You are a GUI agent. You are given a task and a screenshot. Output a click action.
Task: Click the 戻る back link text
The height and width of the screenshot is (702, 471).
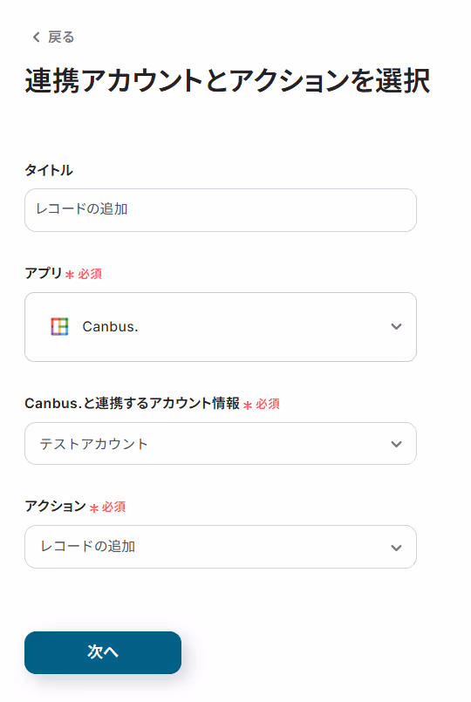coord(61,37)
